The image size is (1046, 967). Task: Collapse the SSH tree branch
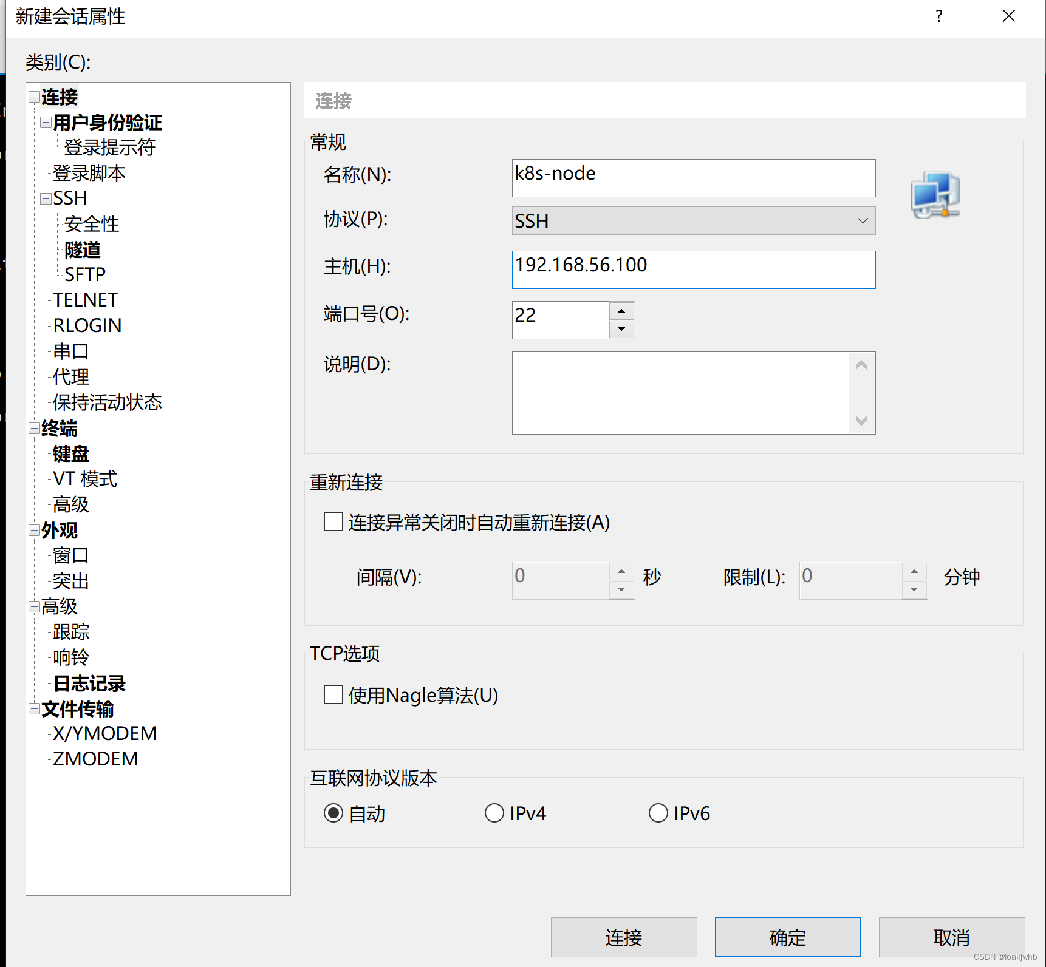click(46, 198)
